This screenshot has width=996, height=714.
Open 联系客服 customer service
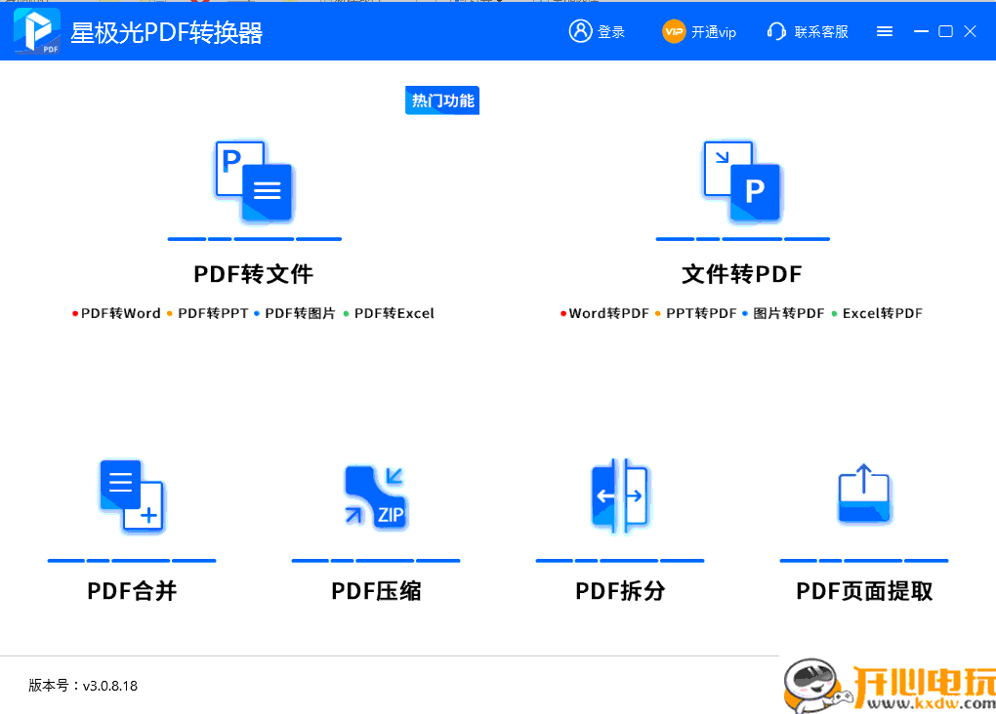tap(808, 31)
